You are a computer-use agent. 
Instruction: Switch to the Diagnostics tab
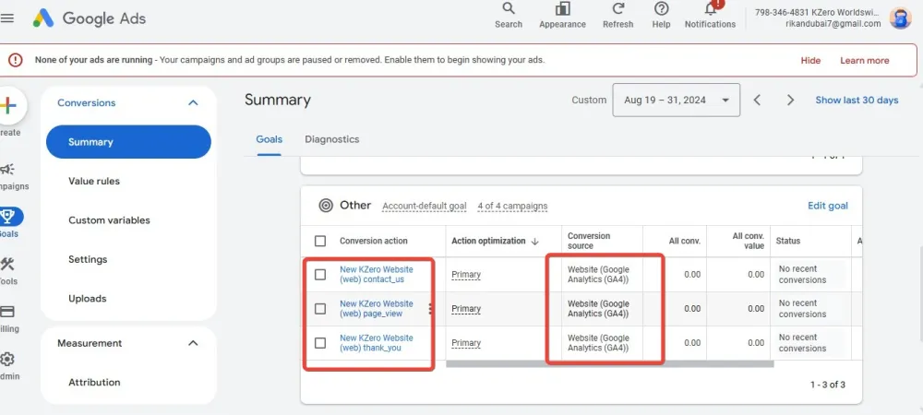coord(332,139)
